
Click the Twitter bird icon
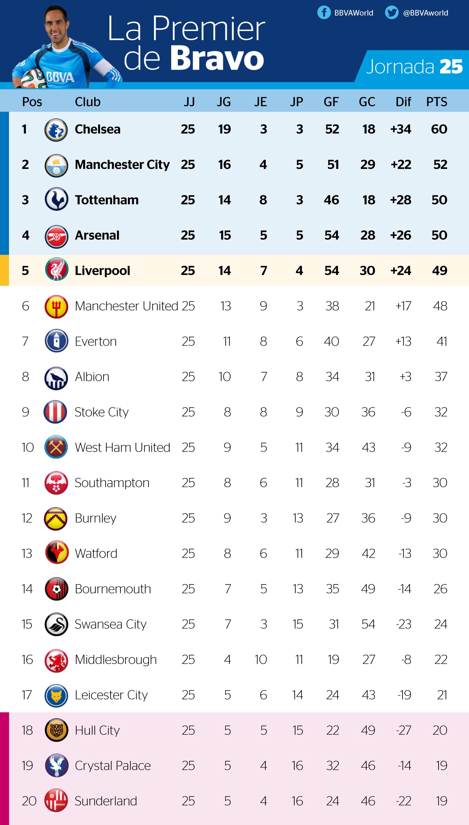point(392,13)
